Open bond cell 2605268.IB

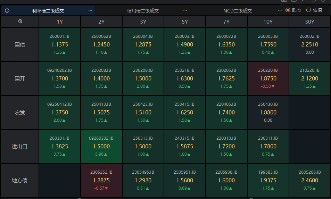(x=310, y=180)
